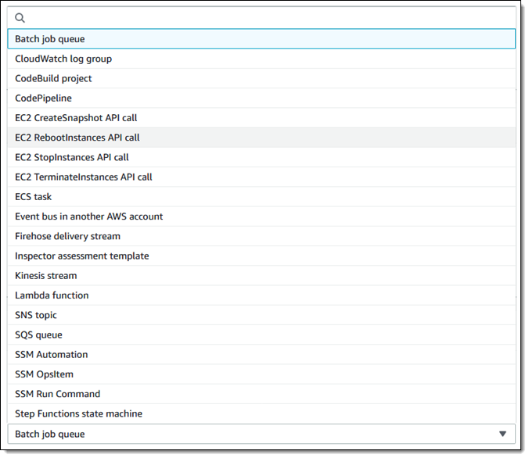
Task: Expand the dropdown arrow at bottom
Action: pyautogui.click(x=502, y=434)
